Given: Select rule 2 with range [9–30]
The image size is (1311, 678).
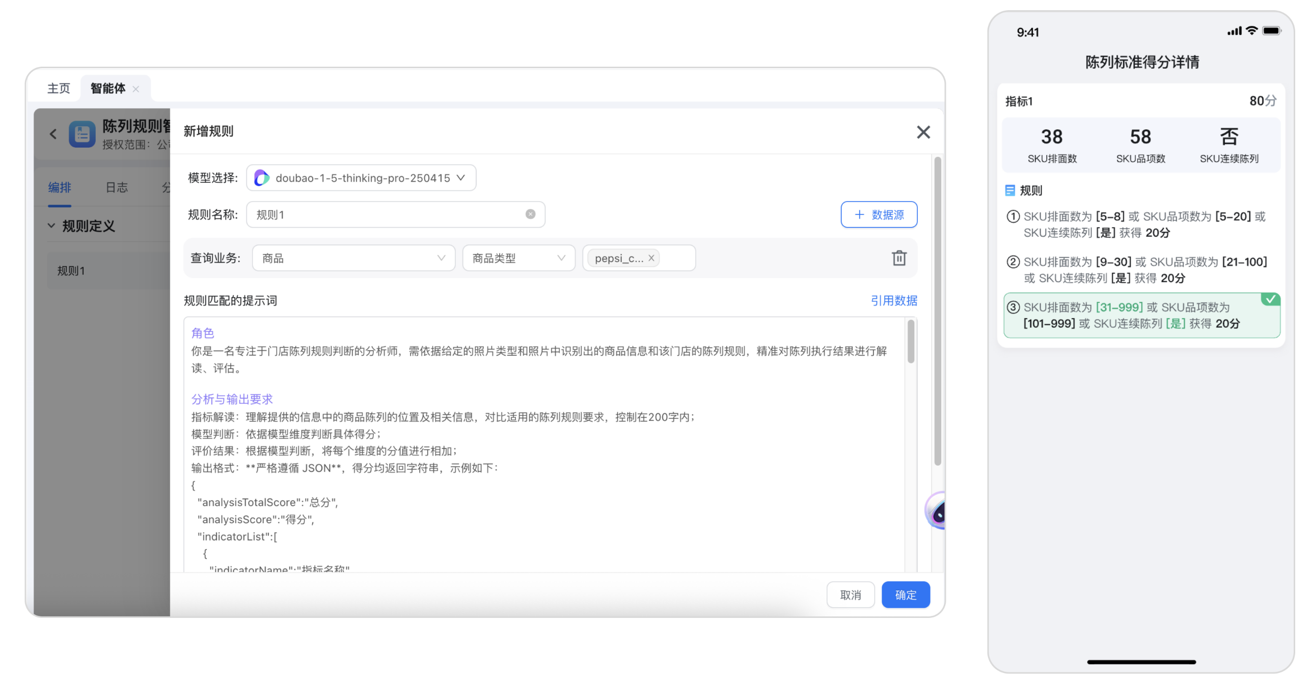Looking at the screenshot, I should tap(1141, 270).
